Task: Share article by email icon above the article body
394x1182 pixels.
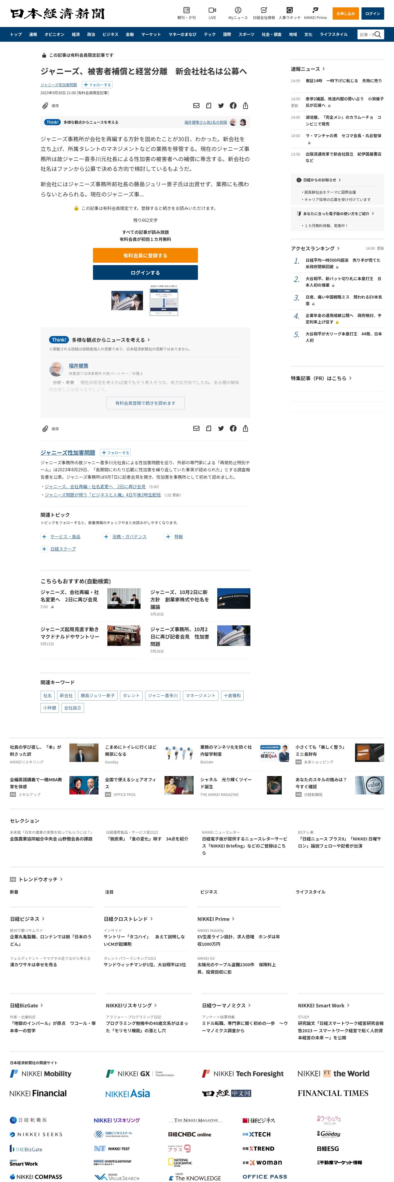Action: 196,106
